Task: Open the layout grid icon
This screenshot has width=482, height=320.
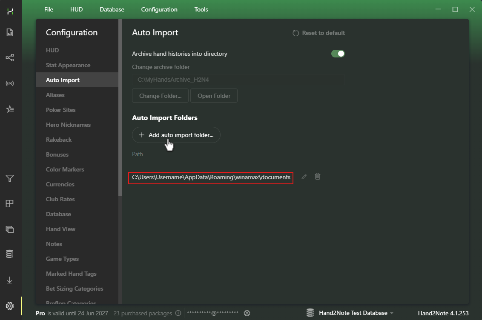Action: [x=10, y=203]
